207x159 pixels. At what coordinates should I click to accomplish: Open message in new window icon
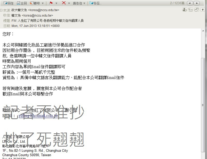pyautogui.click(x=197, y=10)
